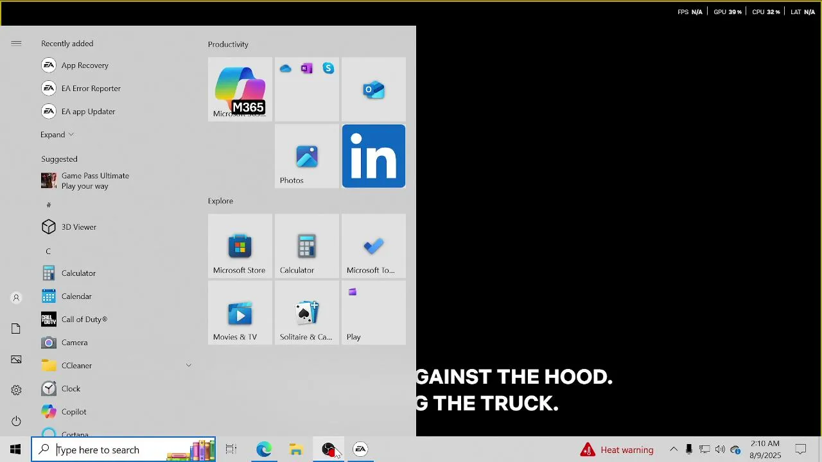Click the Microsoft 365 Copilot tile
This screenshot has height=462, width=822.
point(240,89)
